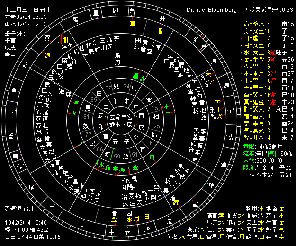Viewport: 296px width, 246px height.
Task: Click the 流年 辛巳 60歲 line
Action: tap(267, 154)
